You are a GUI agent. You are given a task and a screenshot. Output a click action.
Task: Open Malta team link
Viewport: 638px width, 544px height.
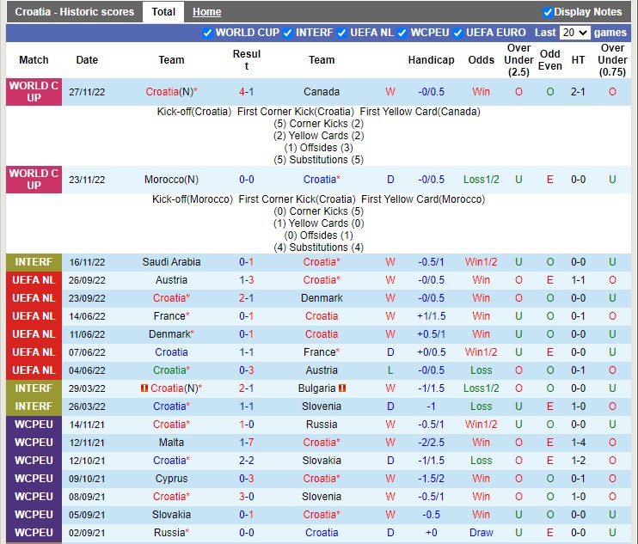171,443
